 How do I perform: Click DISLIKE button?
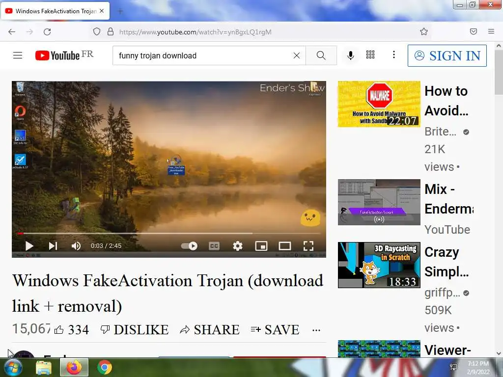coord(135,329)
